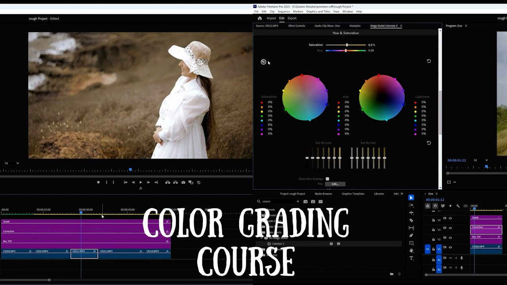Click the Saturation color wheel (left wheel)
The height and width of the screenshot is (285, 507).
click(305, 98)
